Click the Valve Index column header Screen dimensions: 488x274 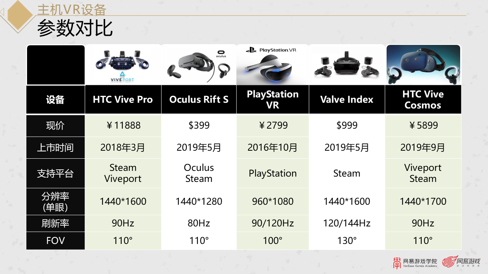pyautogui.click(x=347, y=100)
